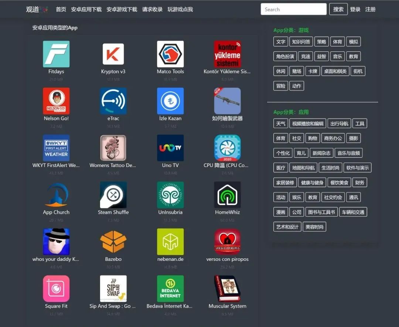
Task: Open the HomeWhiz app icon
Action: click(227, 195)
